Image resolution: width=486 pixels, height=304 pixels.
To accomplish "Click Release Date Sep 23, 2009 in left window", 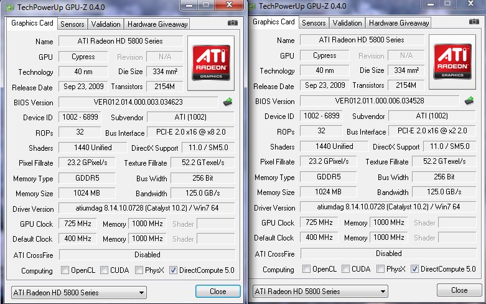I will (x=83, y=87).
